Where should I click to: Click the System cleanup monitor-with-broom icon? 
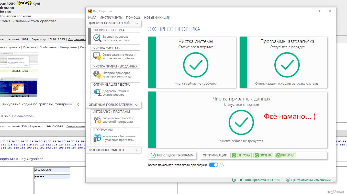pos(97,56)
